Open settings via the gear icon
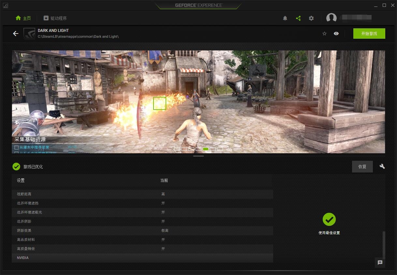Screen dimensions: 397x275 [311, 18]
